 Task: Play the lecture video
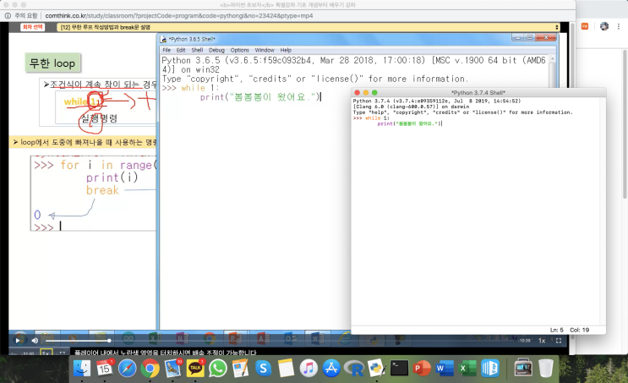click(x=18, y=341)
